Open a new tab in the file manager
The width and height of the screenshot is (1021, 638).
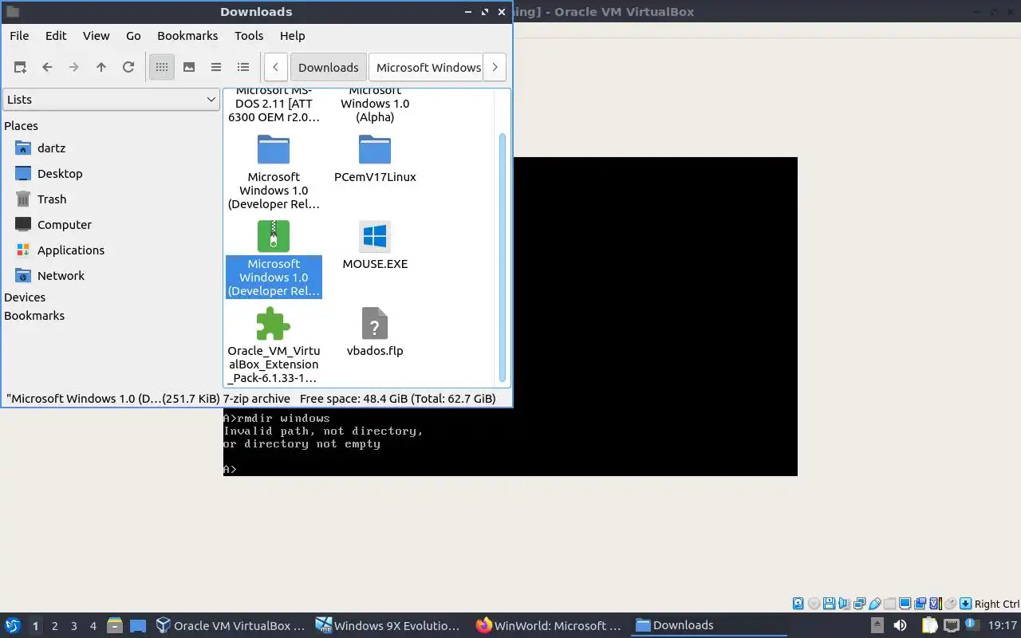point(20,67)
